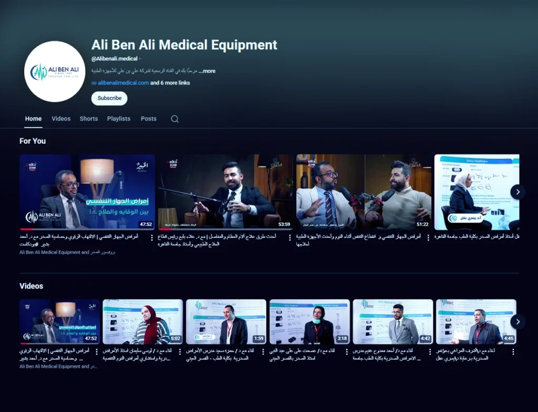Show next videos in For You carousel
The image size is (538, 412).
(x=518, y=192)
